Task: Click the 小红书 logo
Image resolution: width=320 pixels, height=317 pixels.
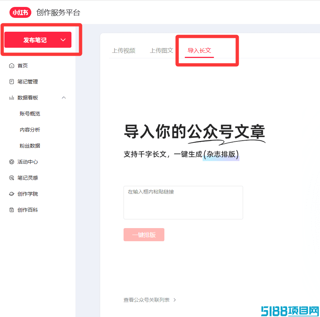Action: (x=20, y=12)
